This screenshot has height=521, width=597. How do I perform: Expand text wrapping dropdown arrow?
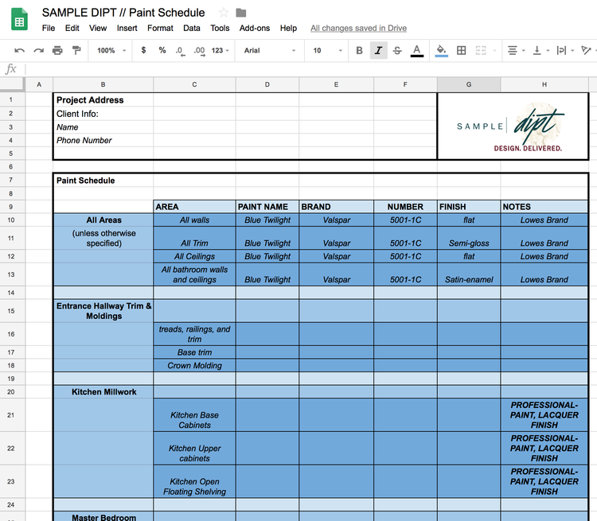pyautogui.click(x=572, y=51)
